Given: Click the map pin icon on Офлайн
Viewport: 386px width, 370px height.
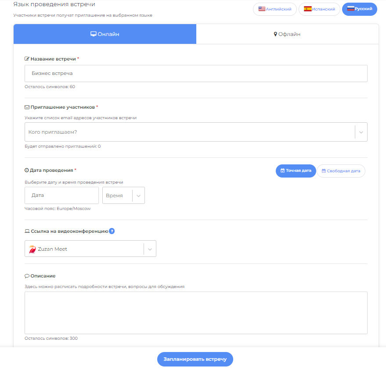Looking at the screenshot, I should pyautogui.click(x=275, y=34).
